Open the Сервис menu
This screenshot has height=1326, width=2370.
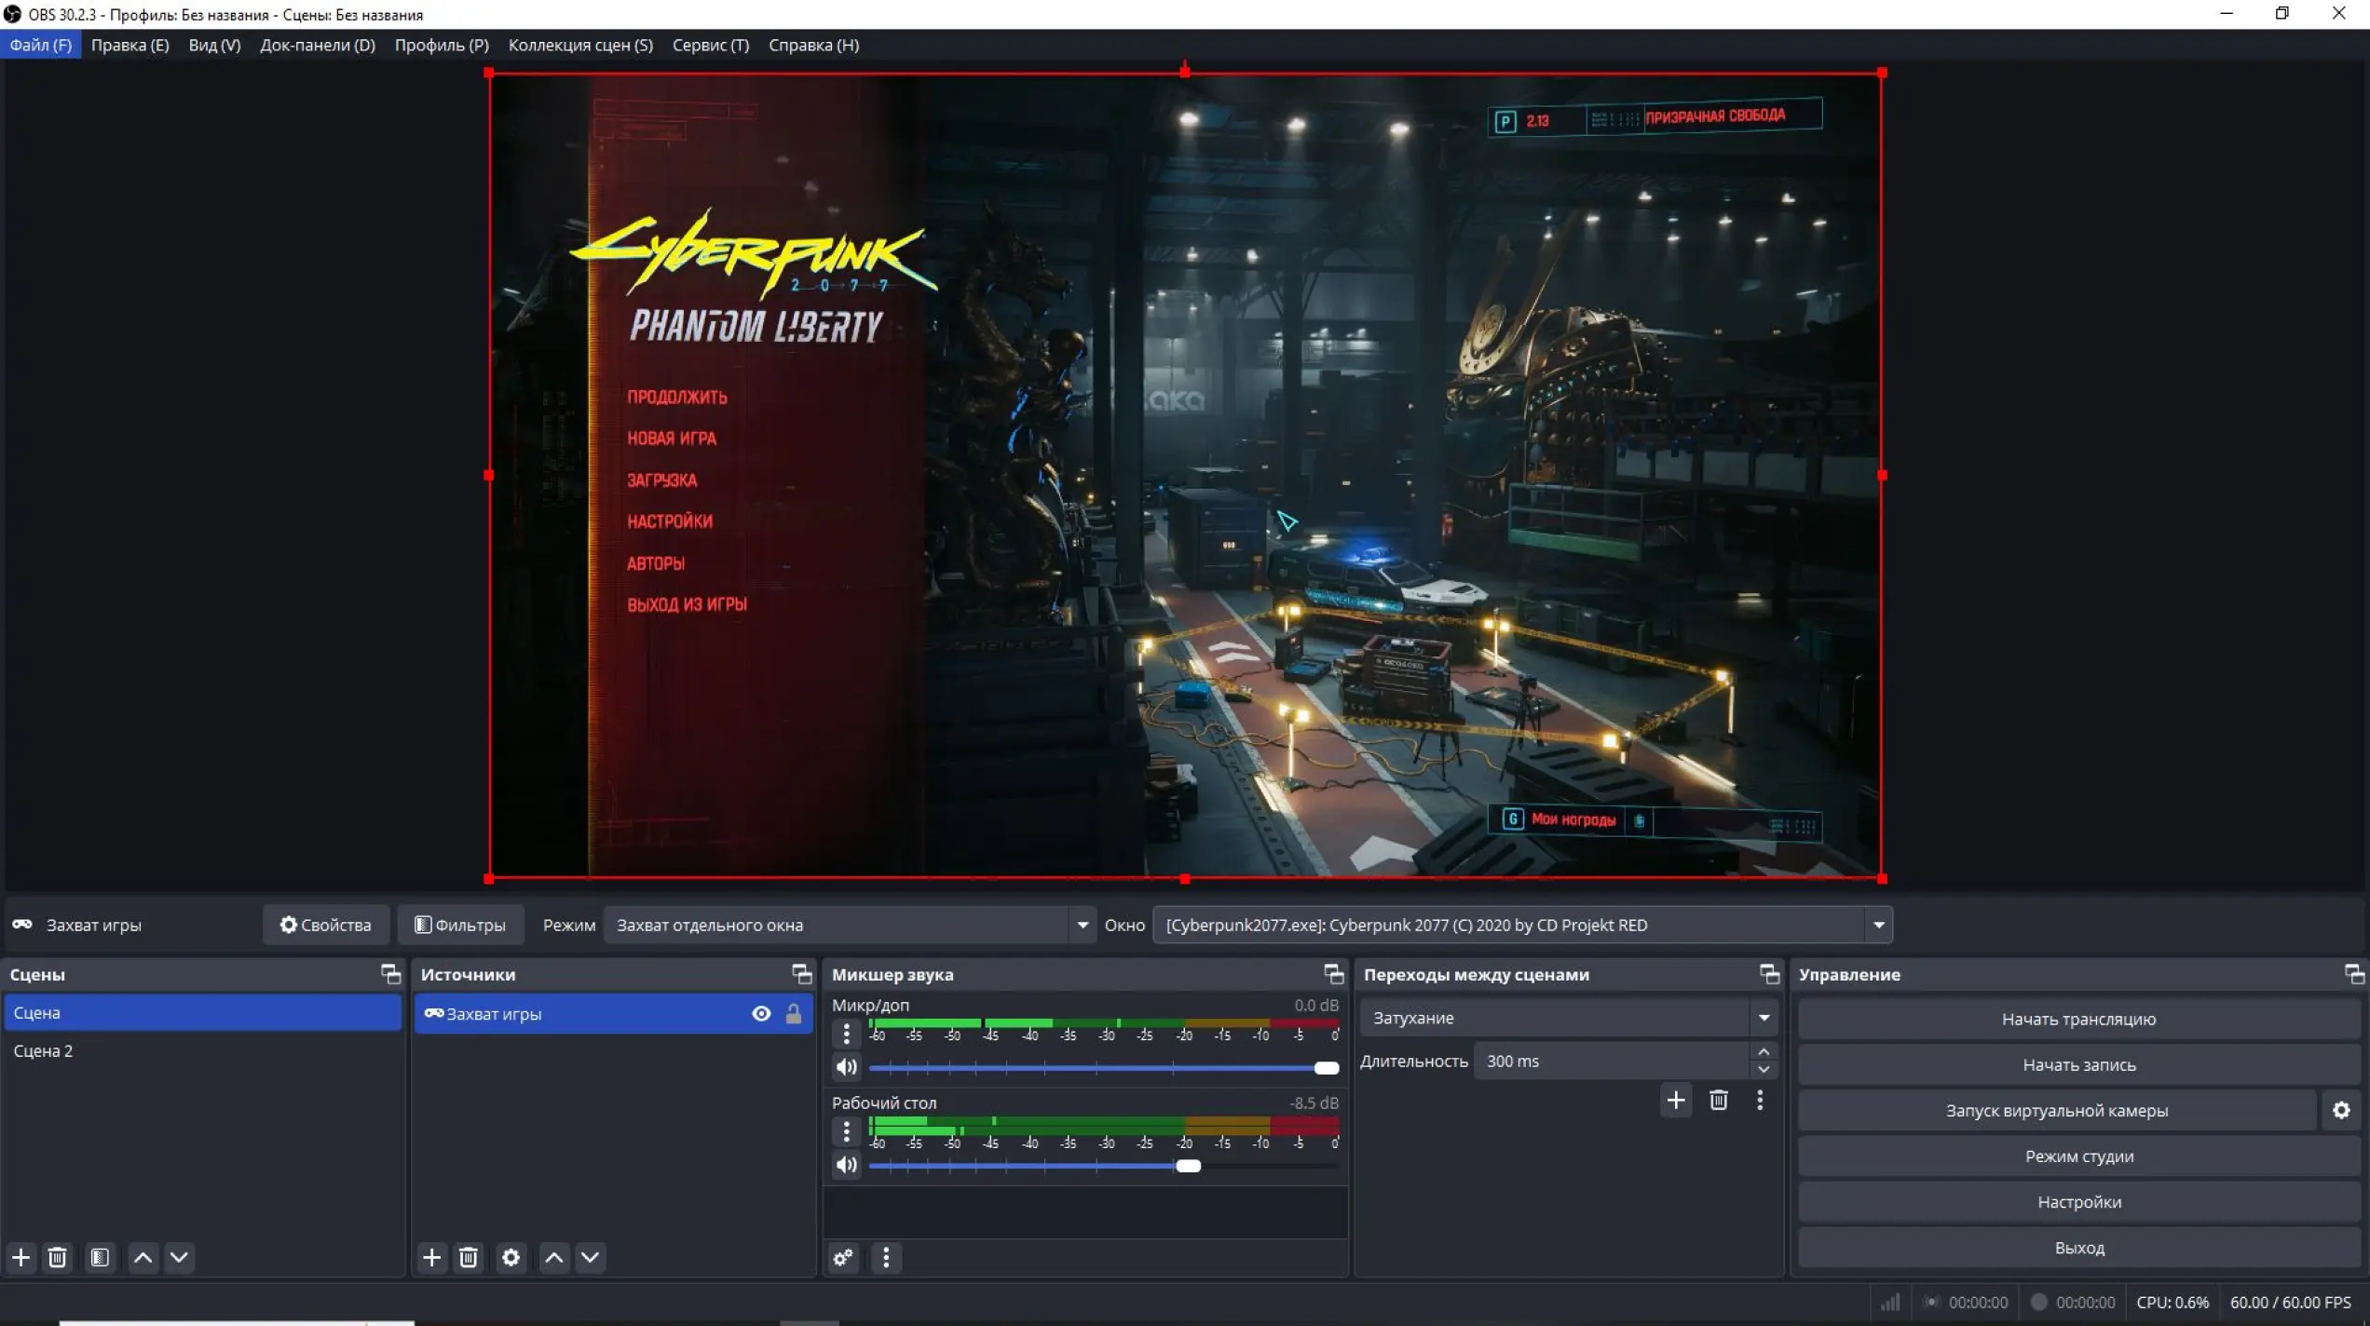pyautogui.click(x=710, y=45)
